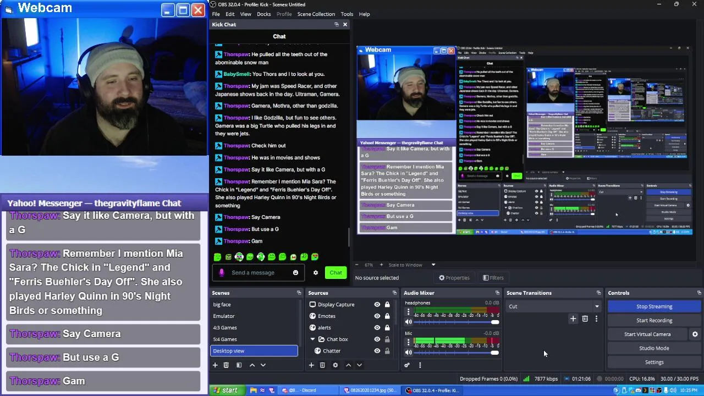Screen dimensions: 704x396
Task: Open the File menu
Action: (x=216, y=14)
